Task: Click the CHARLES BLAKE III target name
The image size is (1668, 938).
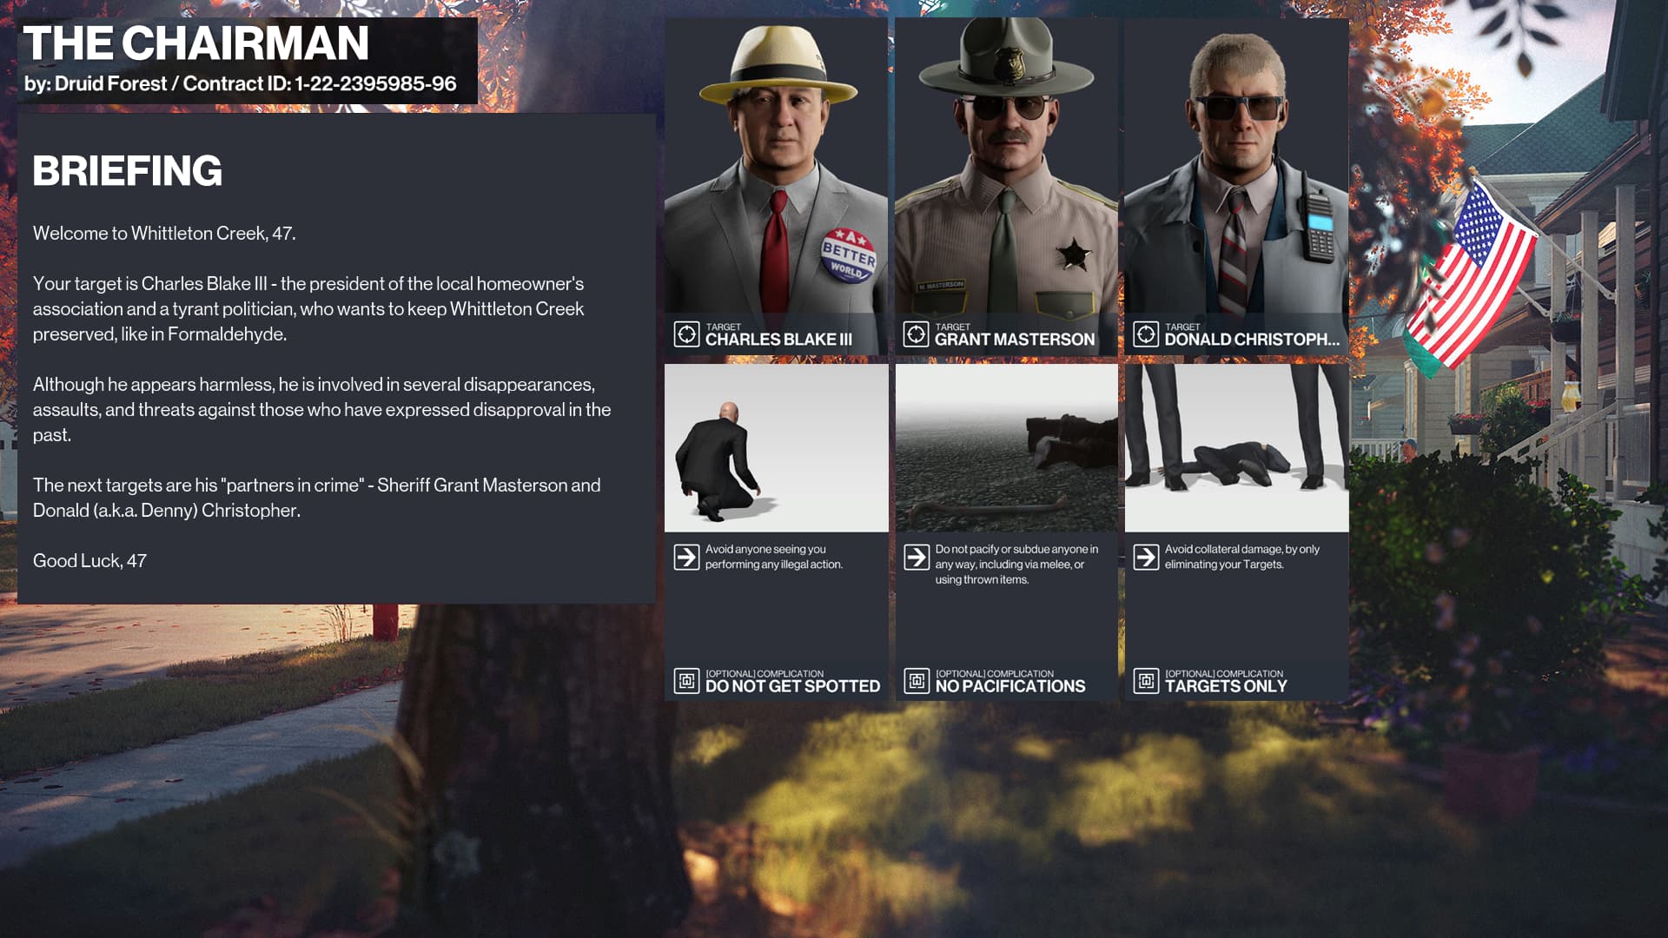Action: tap(778, 340)
